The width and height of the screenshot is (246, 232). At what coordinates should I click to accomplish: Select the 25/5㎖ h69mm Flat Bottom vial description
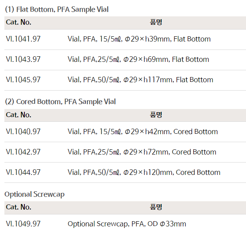(x=138, y=59)
